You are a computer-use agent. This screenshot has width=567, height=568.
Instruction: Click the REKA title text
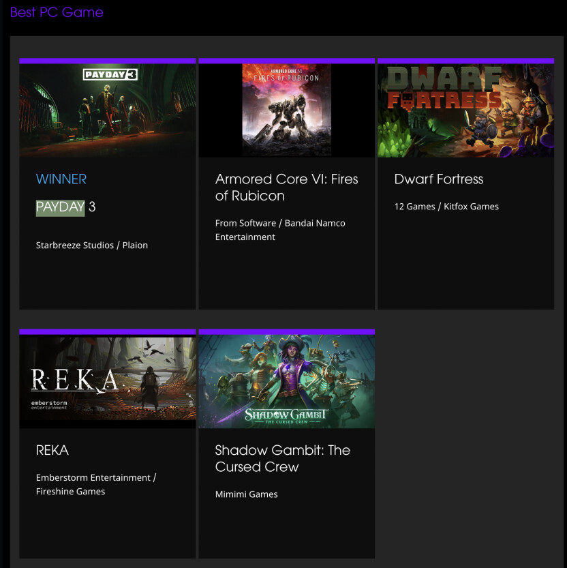pyautogui.click(x=52, y=450)
